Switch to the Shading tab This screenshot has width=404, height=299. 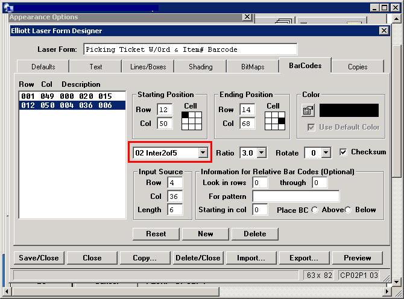[x=200, y=67]
